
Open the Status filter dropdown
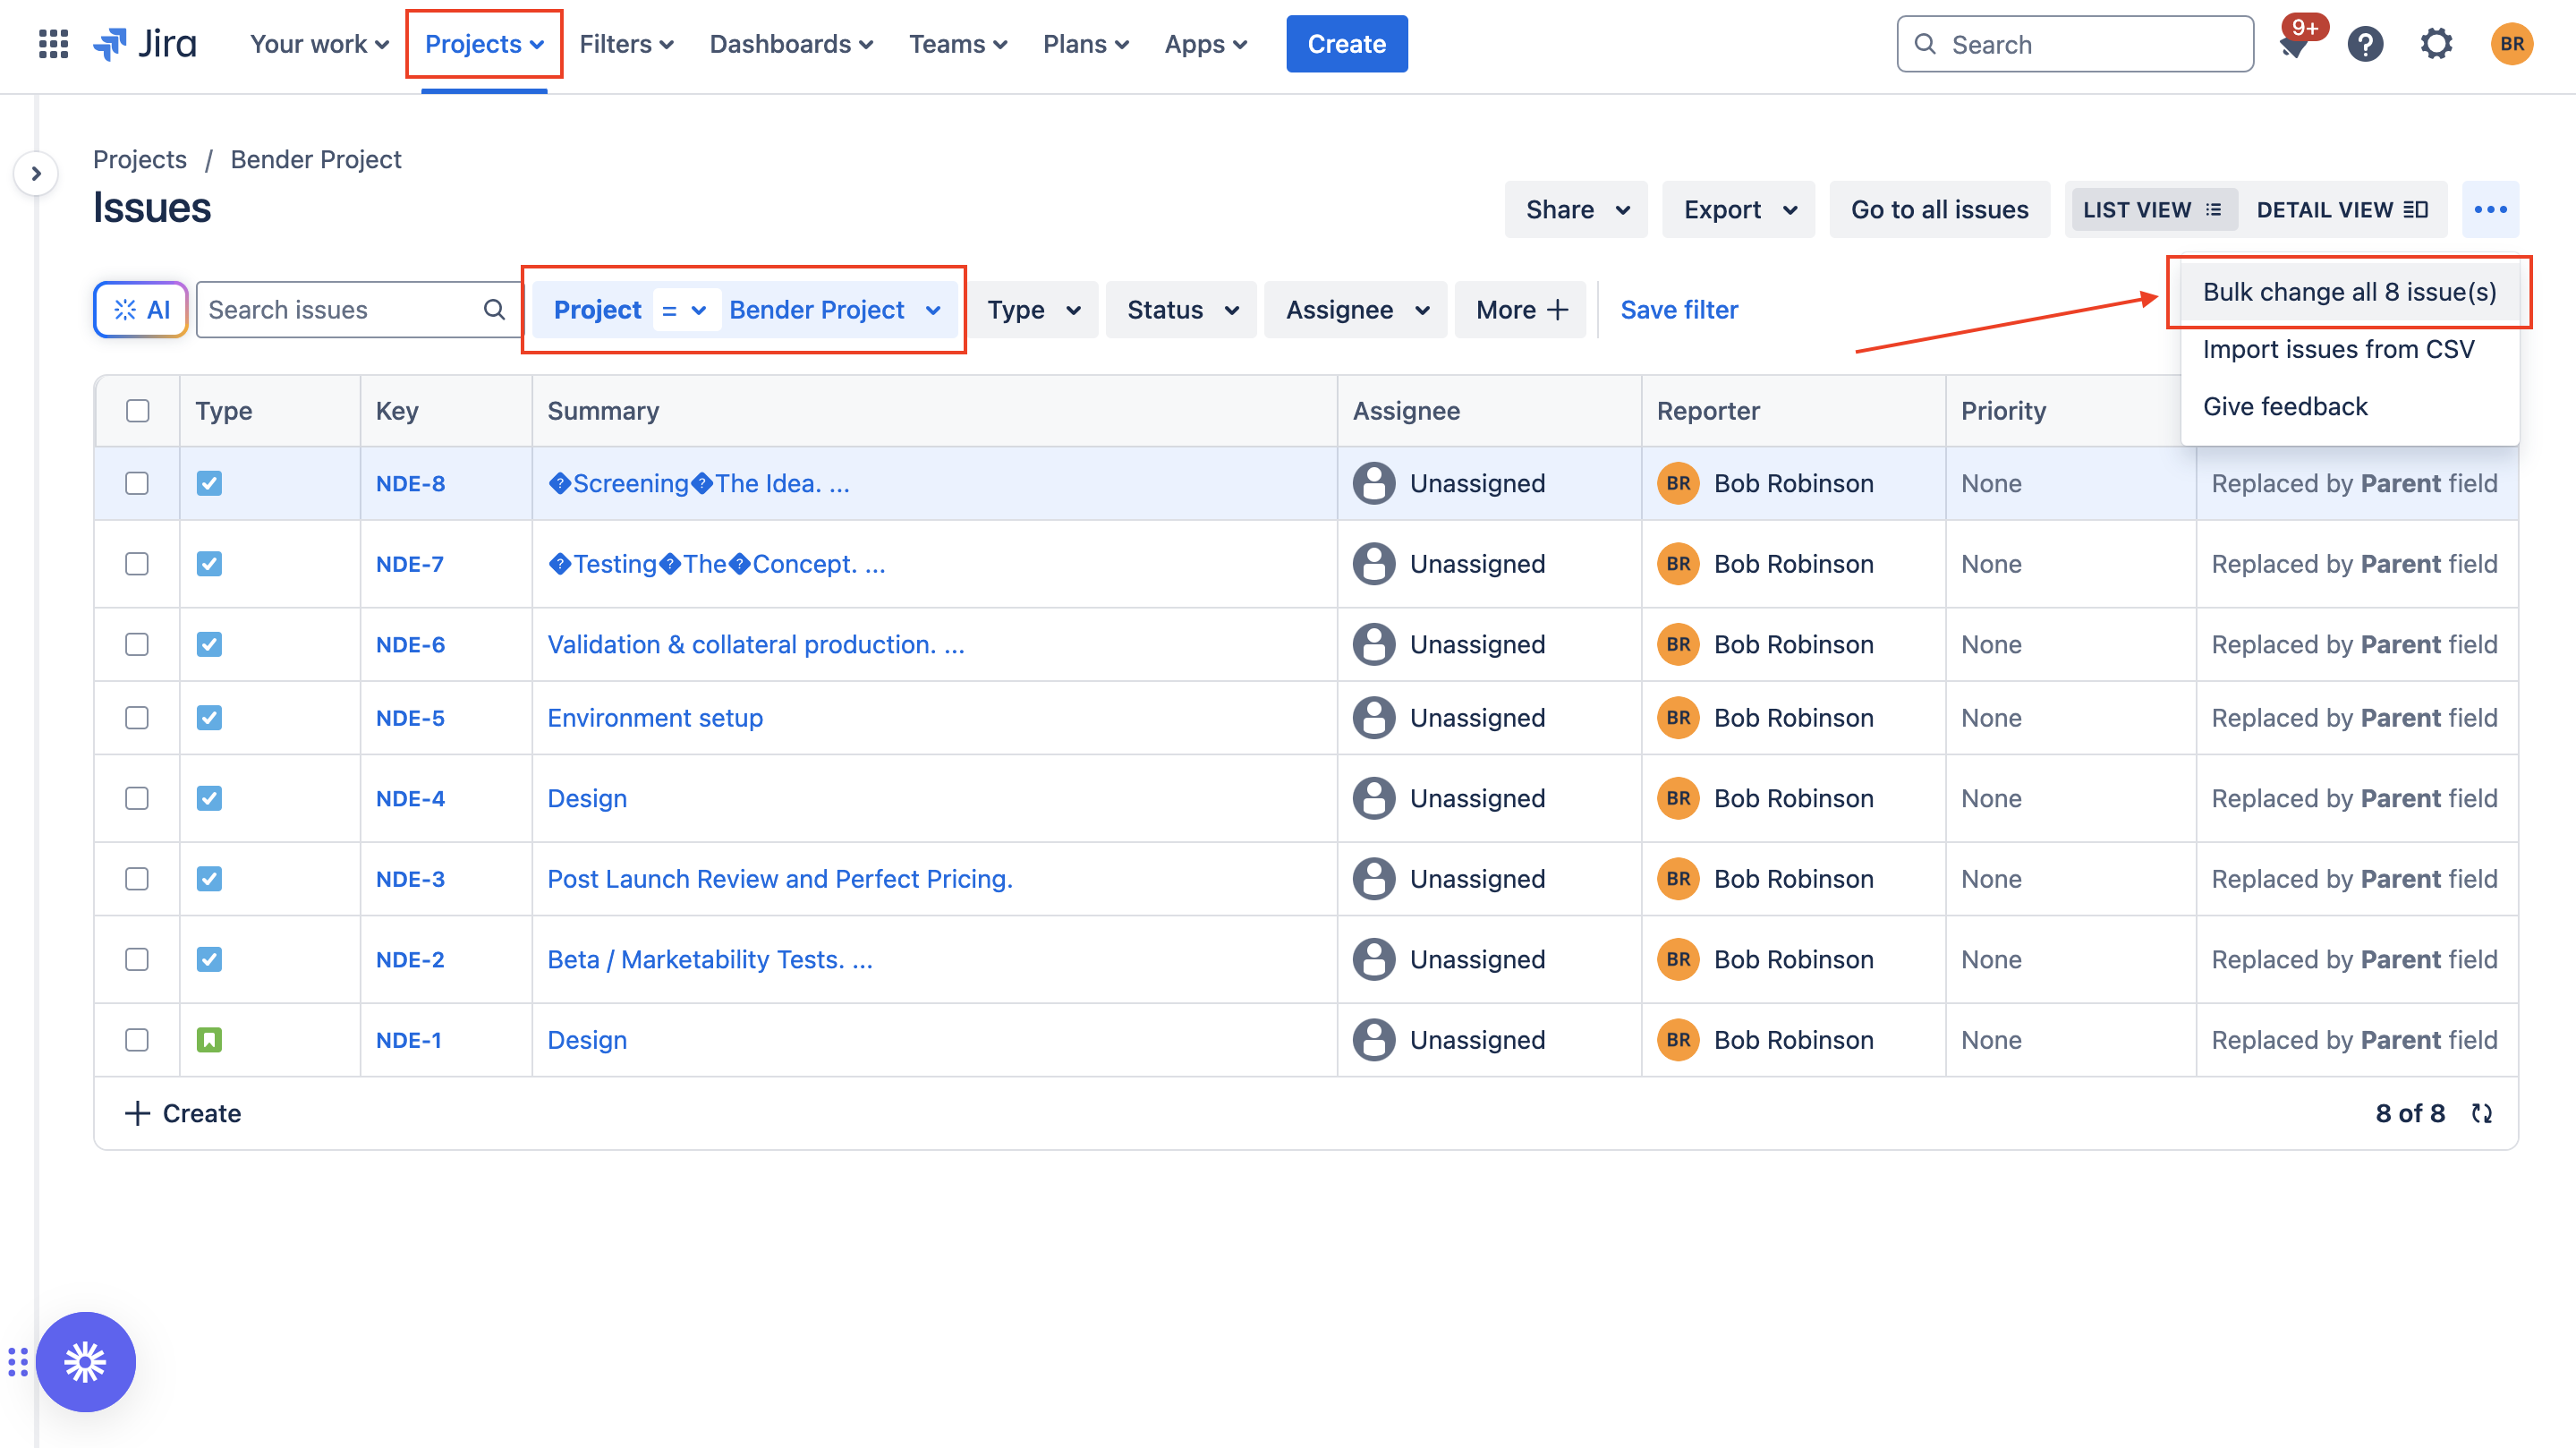1180,309
